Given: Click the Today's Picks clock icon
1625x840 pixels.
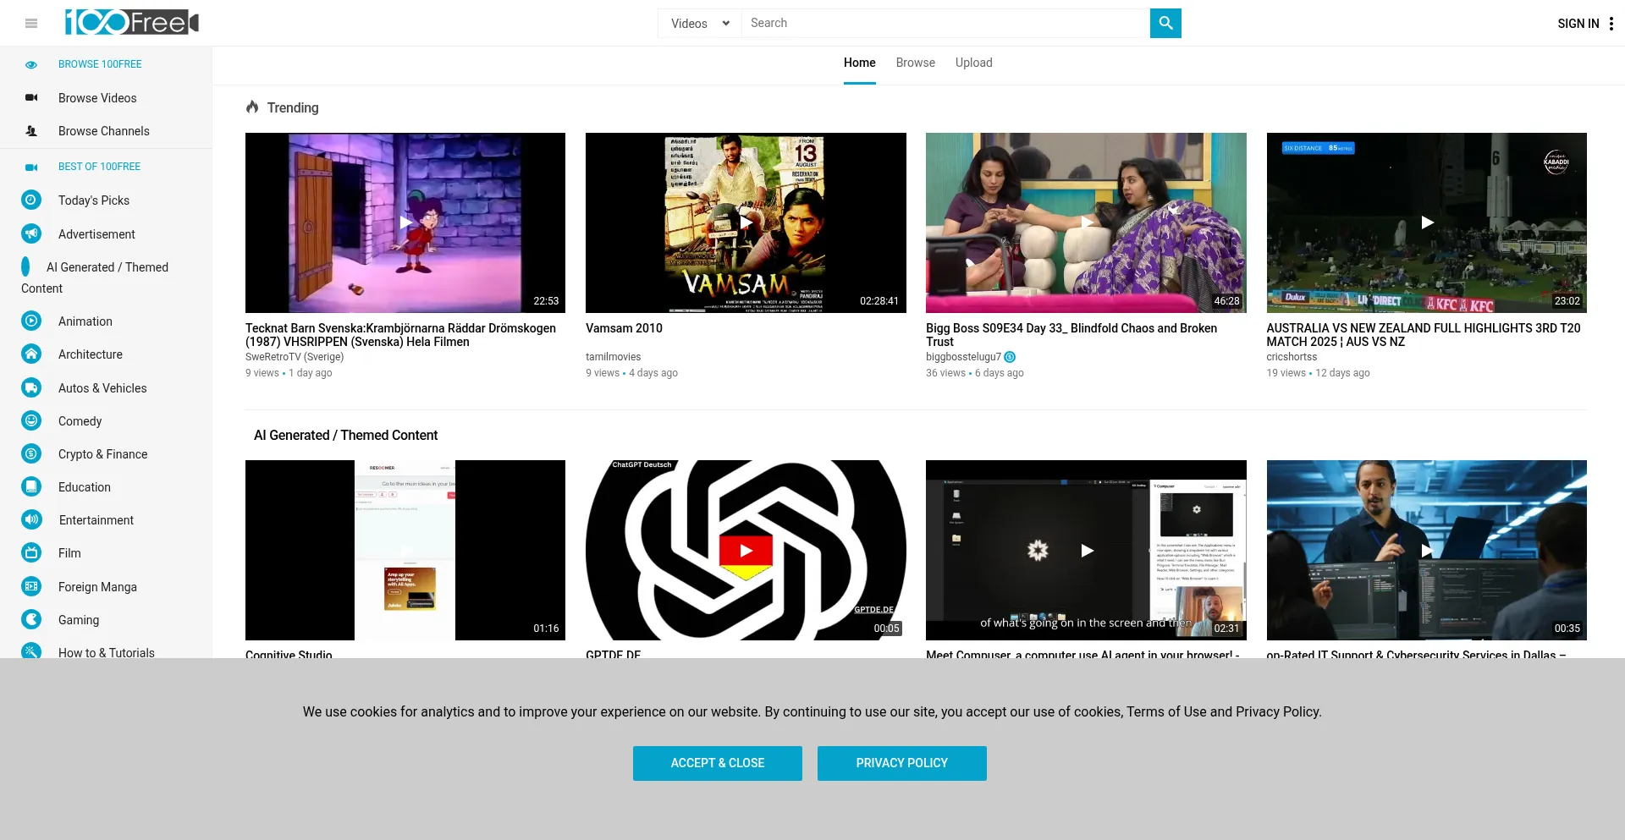Looking at the screenshot, I should 31,200.
